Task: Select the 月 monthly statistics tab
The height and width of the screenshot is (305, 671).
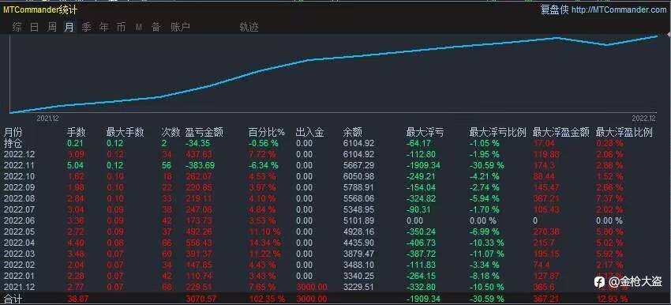Action: (x=69, y=28)
